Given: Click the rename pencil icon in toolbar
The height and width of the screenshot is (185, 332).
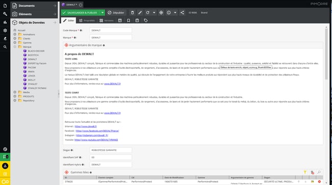Looking at the screenshot, I should 140,13.
